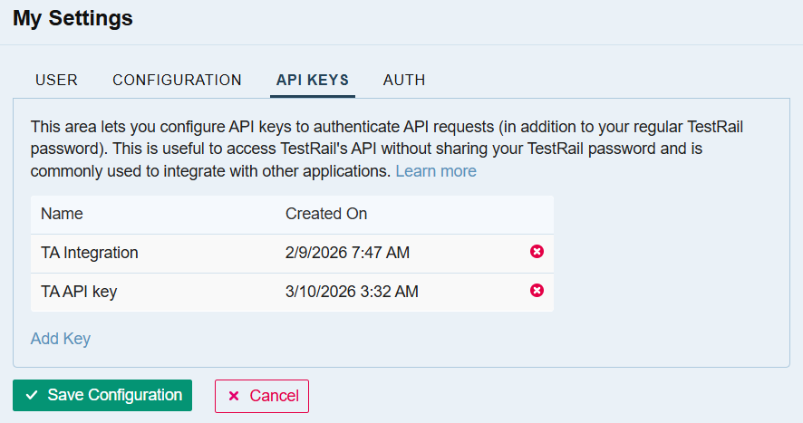Click the 3/10/2026 3:32 AM date
803x423 pixels.
coord(352,292)
